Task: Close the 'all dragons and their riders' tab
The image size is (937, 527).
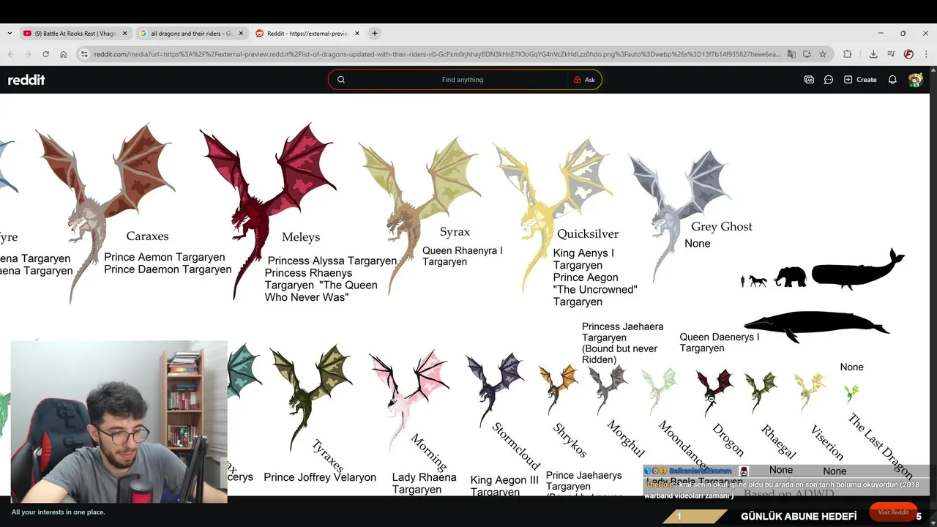Action: tap(241, 33)
